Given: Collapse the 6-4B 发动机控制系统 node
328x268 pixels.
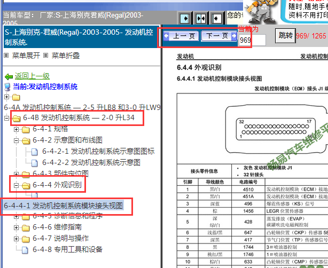Looking at the screenshot, I should (7, 118).
